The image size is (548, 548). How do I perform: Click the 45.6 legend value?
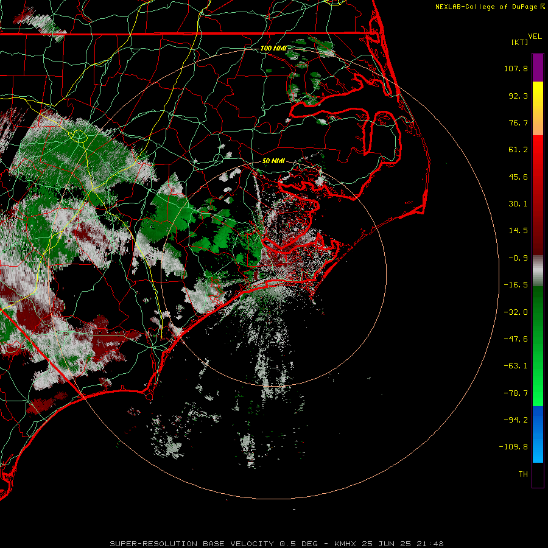click(x=518, y=177)
